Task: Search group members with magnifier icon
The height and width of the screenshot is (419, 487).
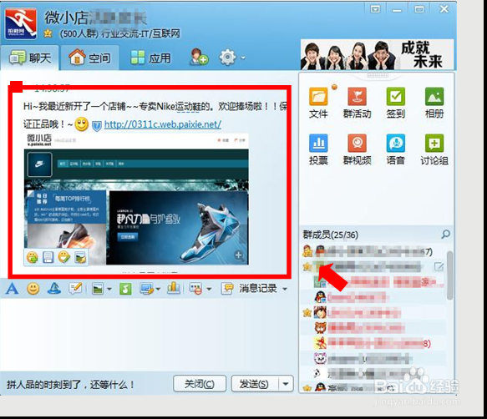Action: 445,235
